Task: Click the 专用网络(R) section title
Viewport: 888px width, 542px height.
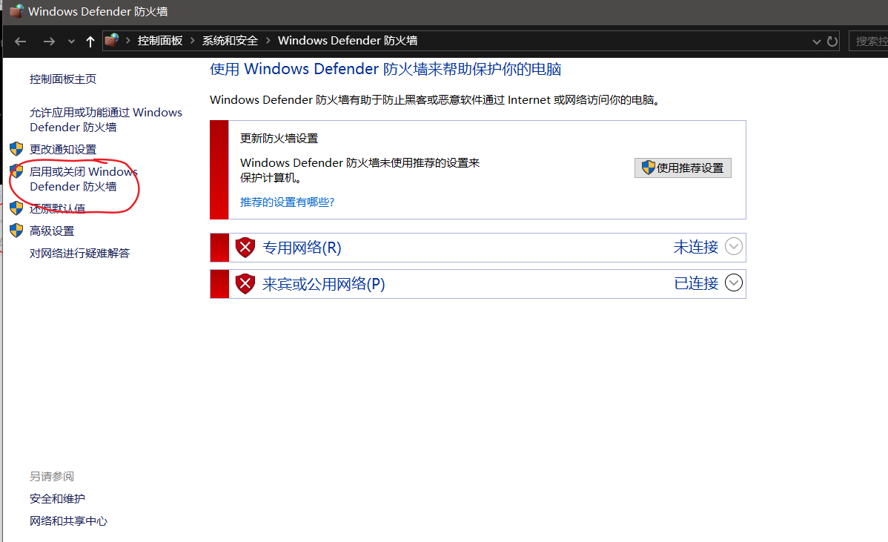Action: (302, 248)
